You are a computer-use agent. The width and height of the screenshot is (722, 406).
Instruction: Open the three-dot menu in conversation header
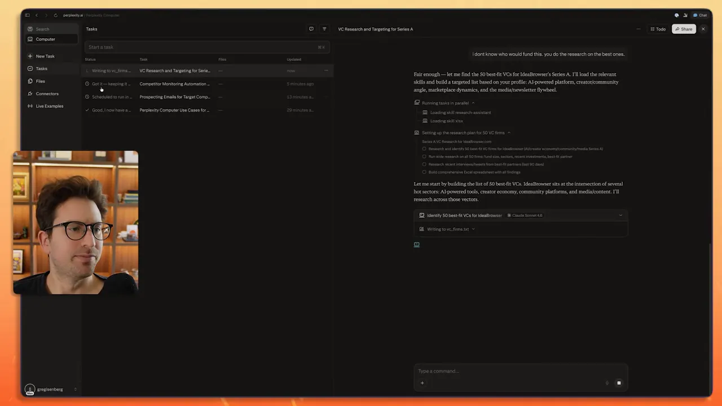(639, 29)
